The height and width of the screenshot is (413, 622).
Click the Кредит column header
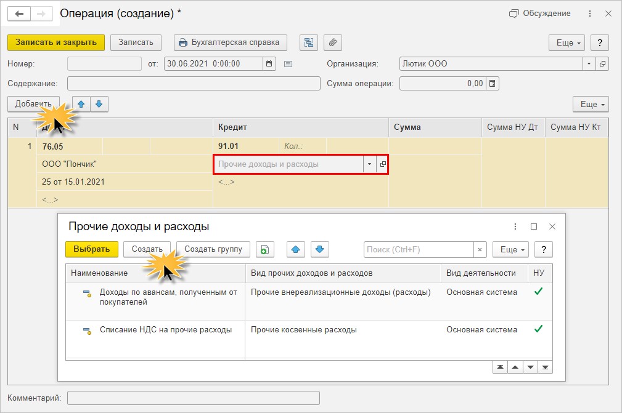pyautogui.click(x=301, y=127)
